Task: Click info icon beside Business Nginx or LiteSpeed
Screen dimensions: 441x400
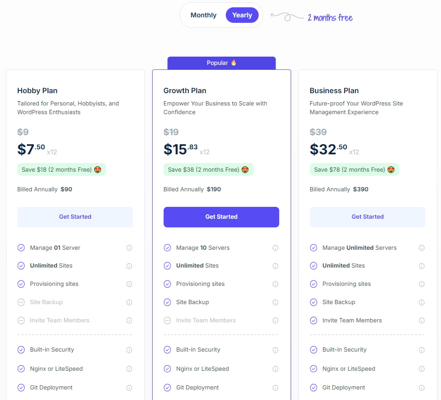Action: (421, 369)
